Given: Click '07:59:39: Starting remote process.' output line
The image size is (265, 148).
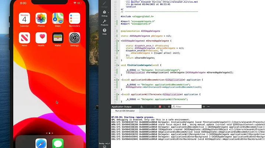Looking at the screenshot, I should pos(133,117).
